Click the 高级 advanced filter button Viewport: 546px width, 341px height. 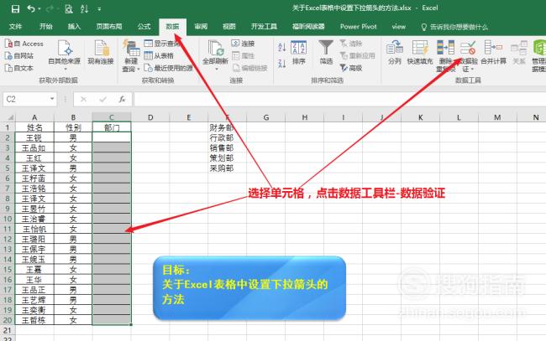351,68
